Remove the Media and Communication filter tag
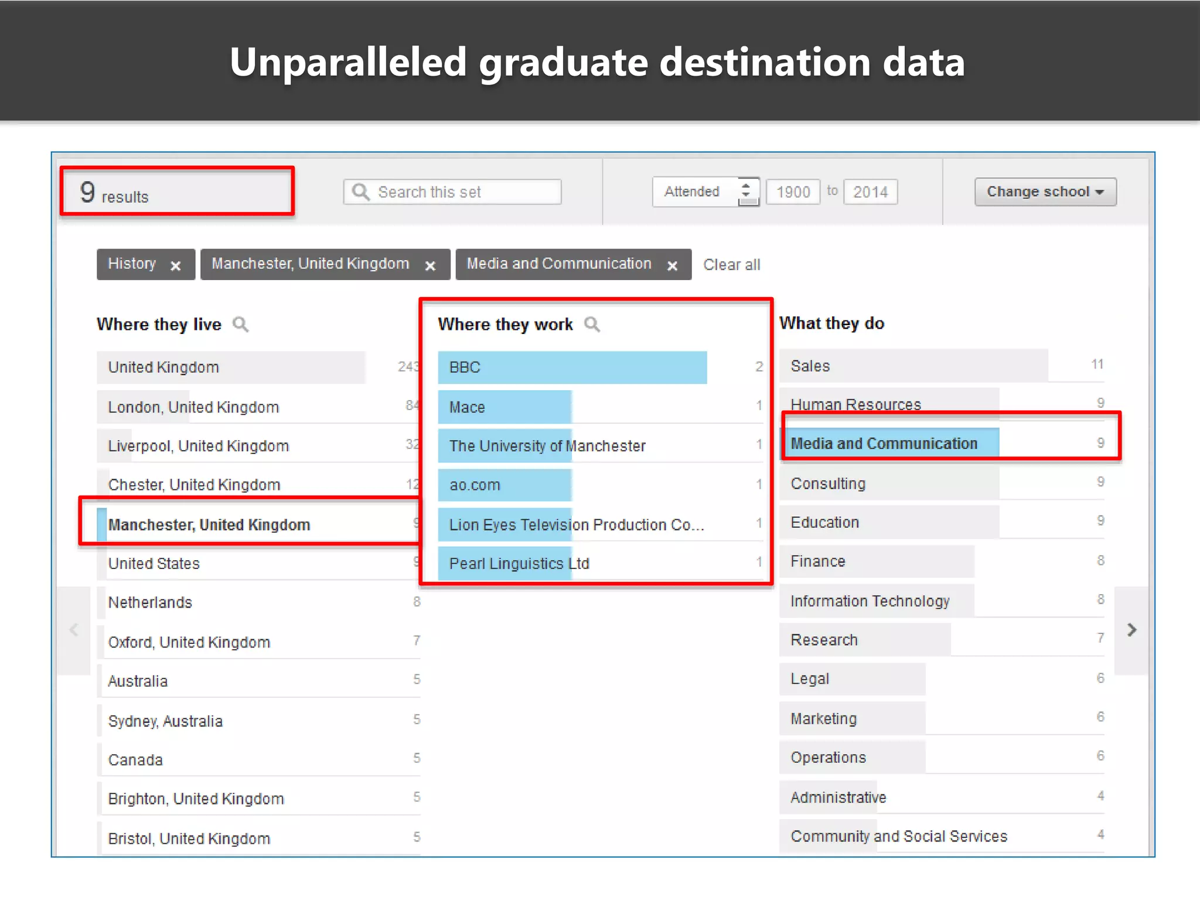This screenshot has height=900, width=1200. [673, 265]
